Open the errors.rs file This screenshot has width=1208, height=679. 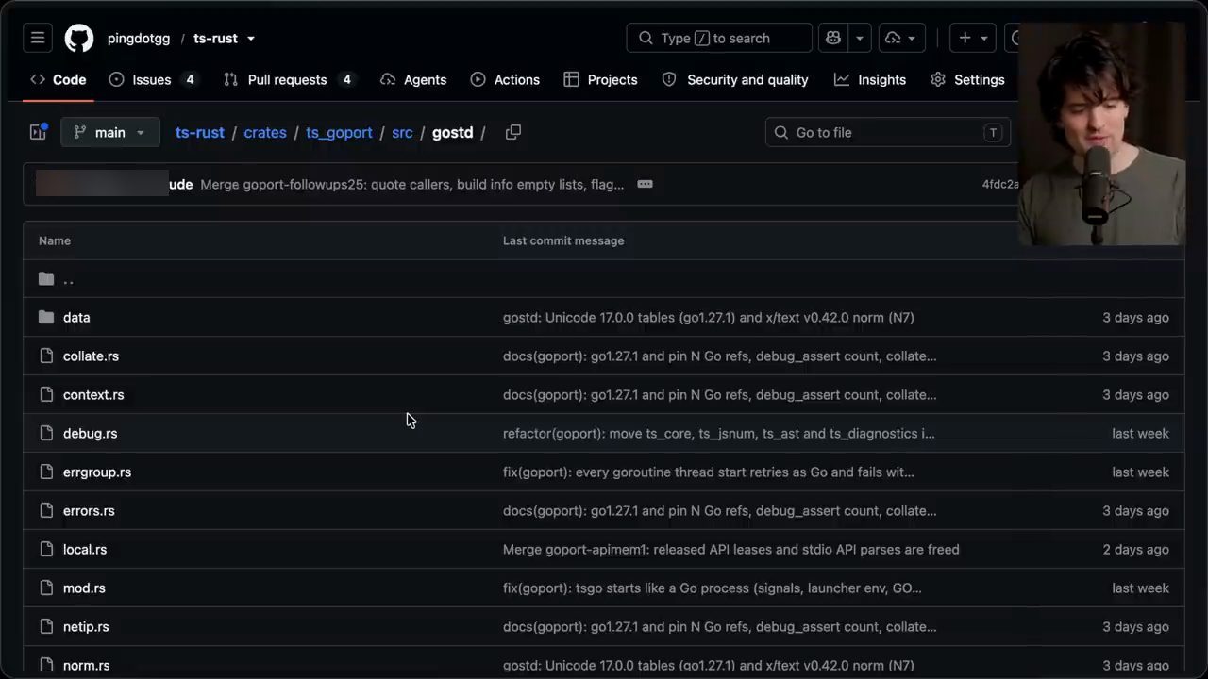pyautogui.click(x=89, y=510)
